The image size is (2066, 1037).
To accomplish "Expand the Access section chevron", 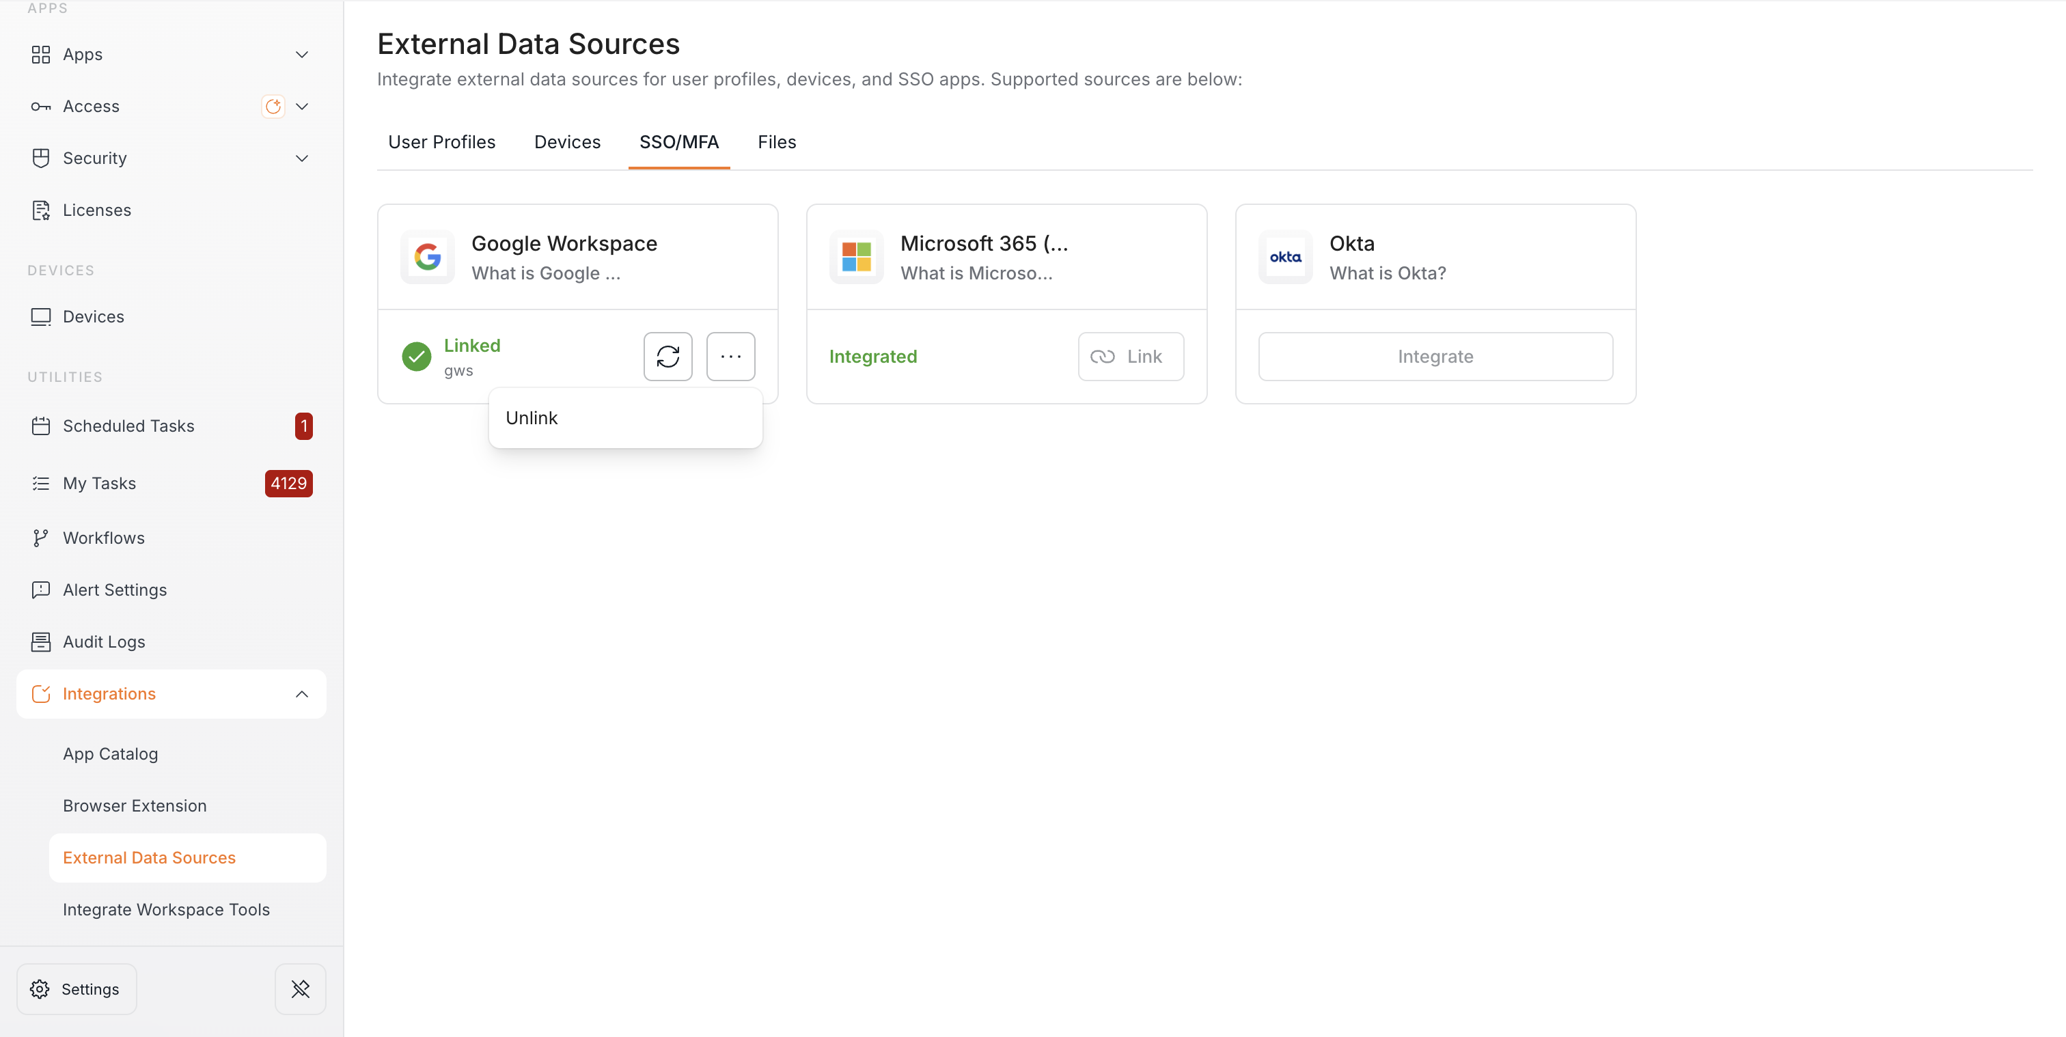I will tap(303, 107).
